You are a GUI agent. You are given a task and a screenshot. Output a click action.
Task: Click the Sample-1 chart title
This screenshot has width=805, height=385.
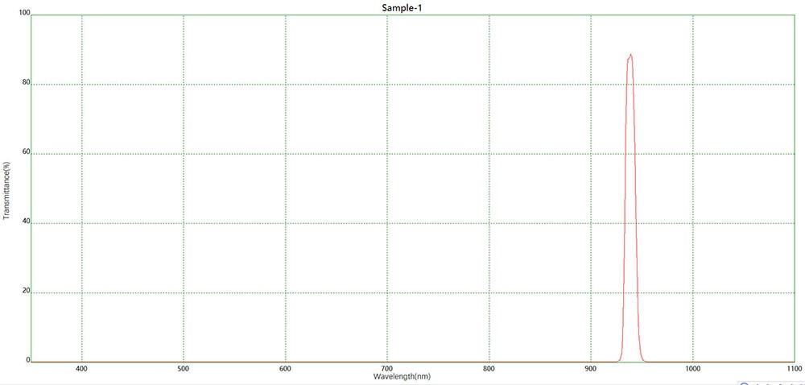402,7
